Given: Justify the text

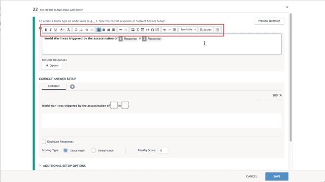Looking at the screenshot, I should click(x=113, y=30).
